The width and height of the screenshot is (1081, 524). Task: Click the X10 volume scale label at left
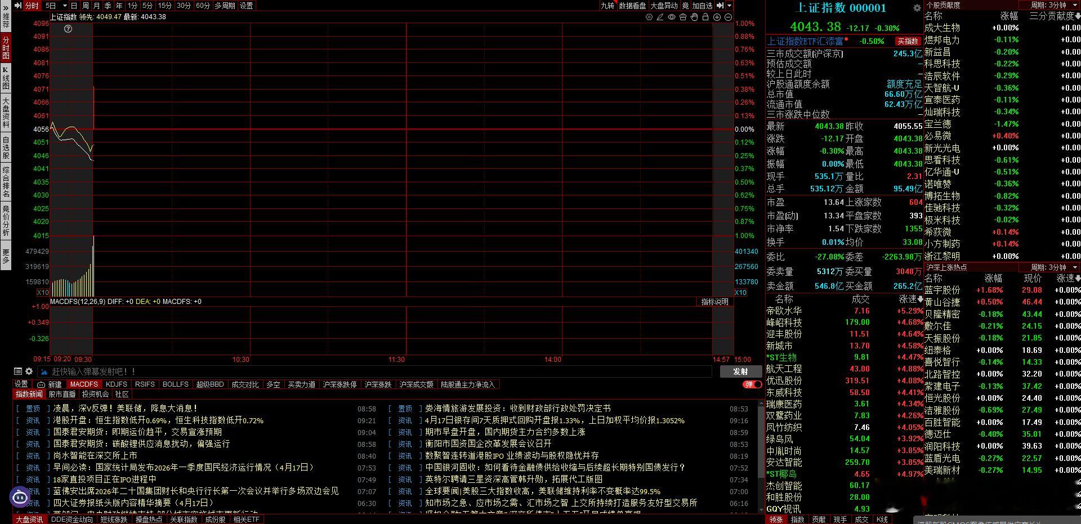[43, 293]
